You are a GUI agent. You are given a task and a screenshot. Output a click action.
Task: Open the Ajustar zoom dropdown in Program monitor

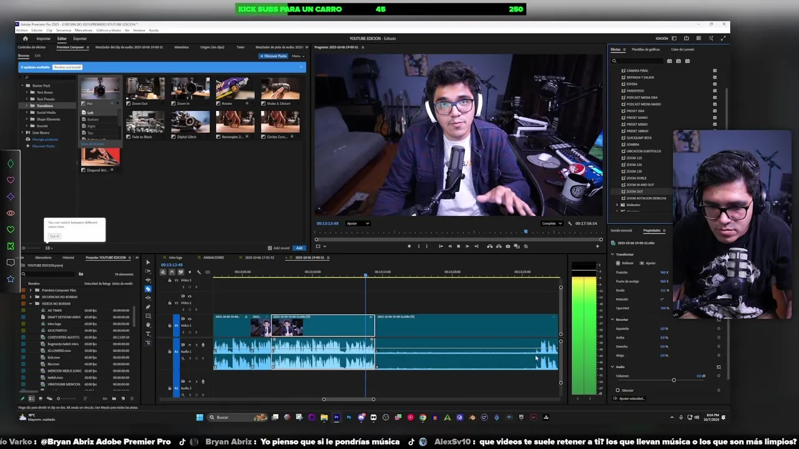[x=358, y=223]
